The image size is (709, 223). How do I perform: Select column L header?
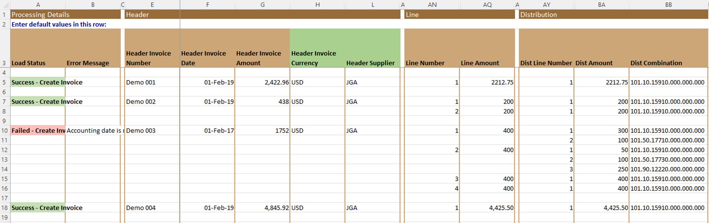point(373,5)
